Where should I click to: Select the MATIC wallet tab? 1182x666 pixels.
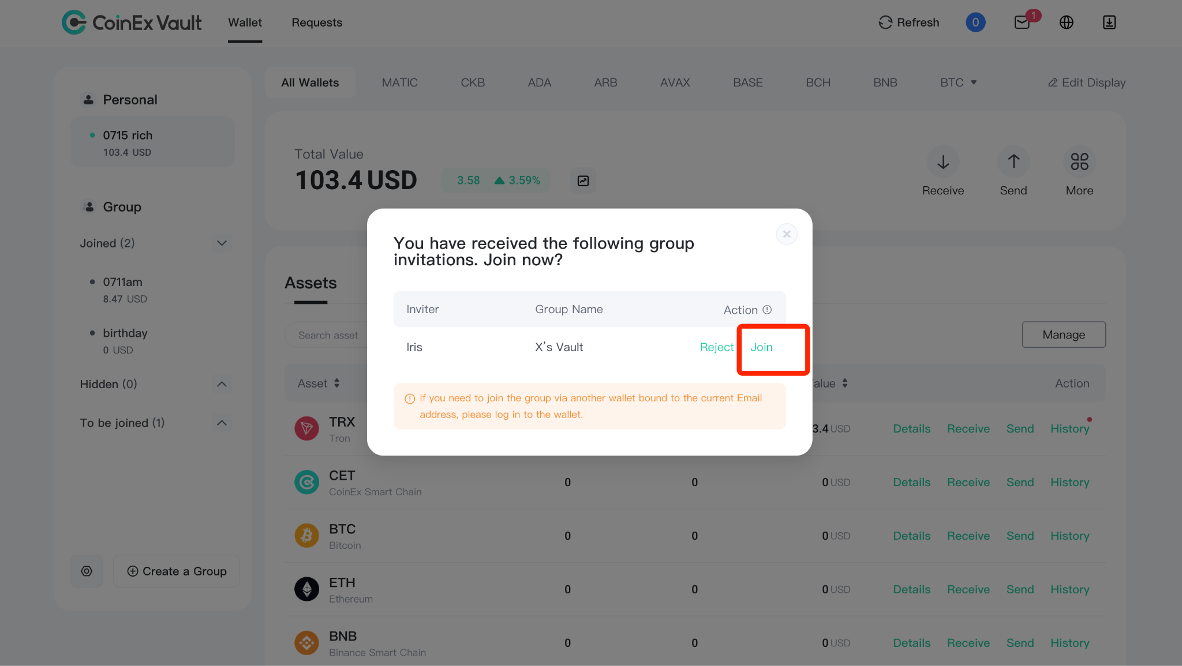pos(399,82)
